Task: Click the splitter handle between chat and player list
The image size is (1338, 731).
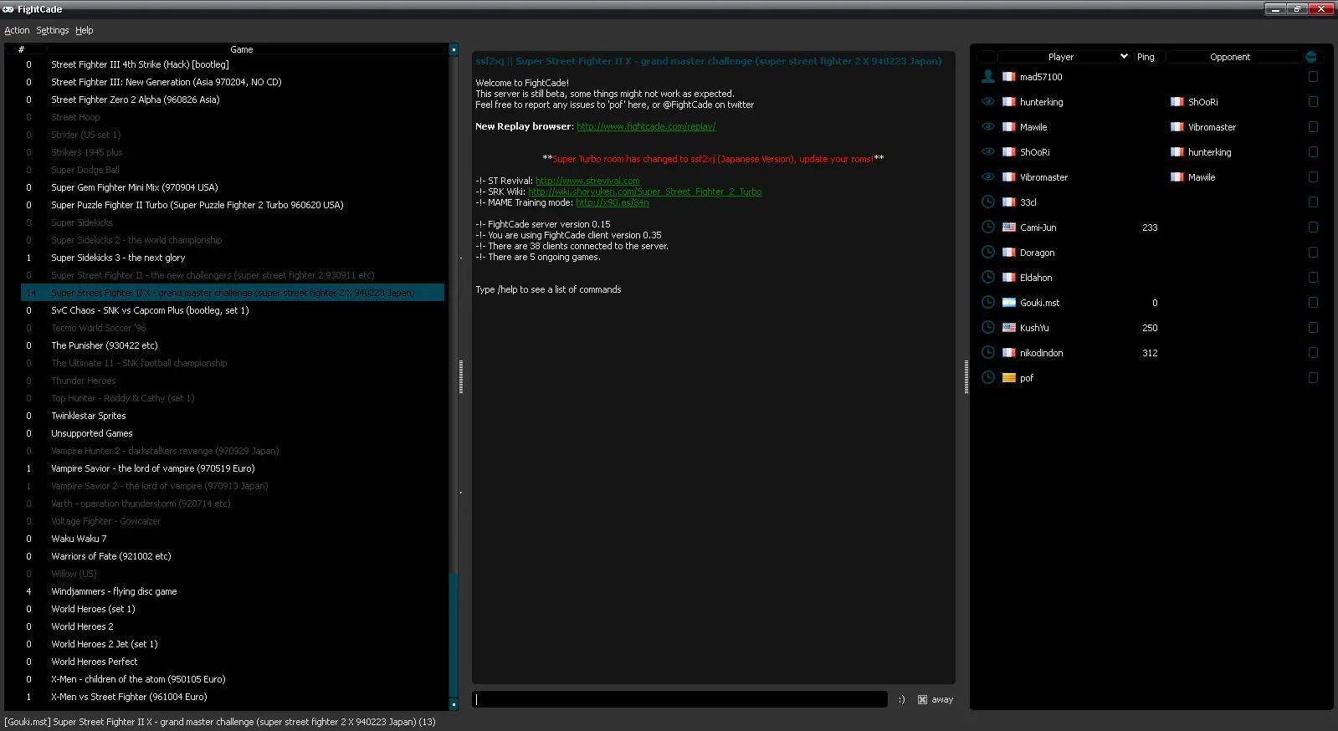Action: [966, 376]
